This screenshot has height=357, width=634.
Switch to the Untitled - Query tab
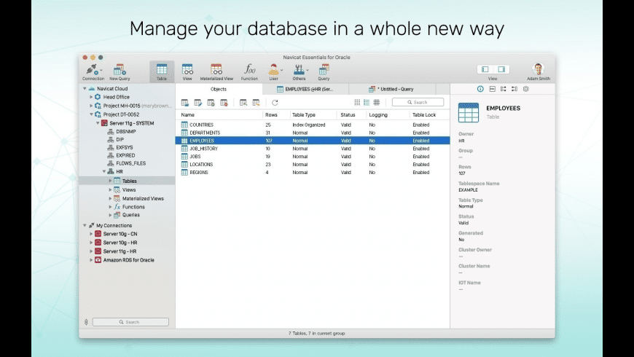[x=392, y=90]
